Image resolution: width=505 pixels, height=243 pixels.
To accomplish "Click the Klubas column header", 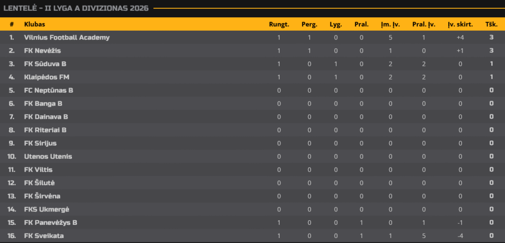I will 35,24.
